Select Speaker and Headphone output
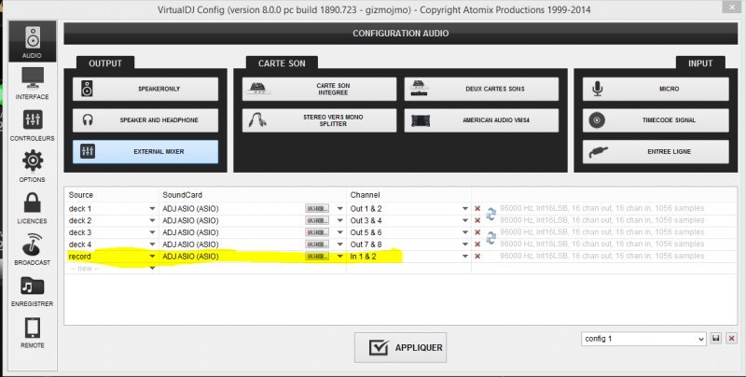Image resolution: width=746 pixels, height=377 pixels. (x=145, y=120)
